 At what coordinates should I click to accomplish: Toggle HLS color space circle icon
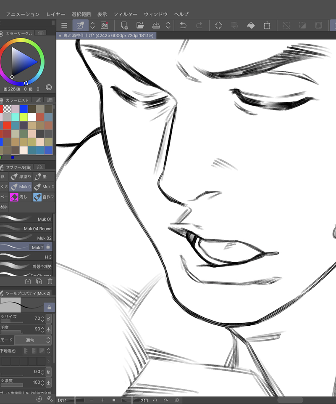tap(49, 87)
